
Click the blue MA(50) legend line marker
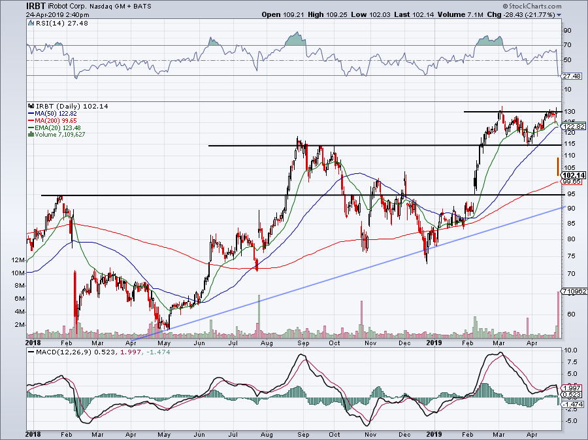click(x=31, y=114)
